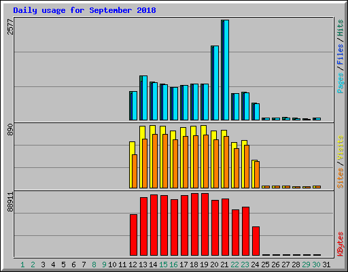Image resolution: width=348 pixels, height=272 pixels.
Task: Select day label "30" on the x-axis
Action: (x=316, y=265)
